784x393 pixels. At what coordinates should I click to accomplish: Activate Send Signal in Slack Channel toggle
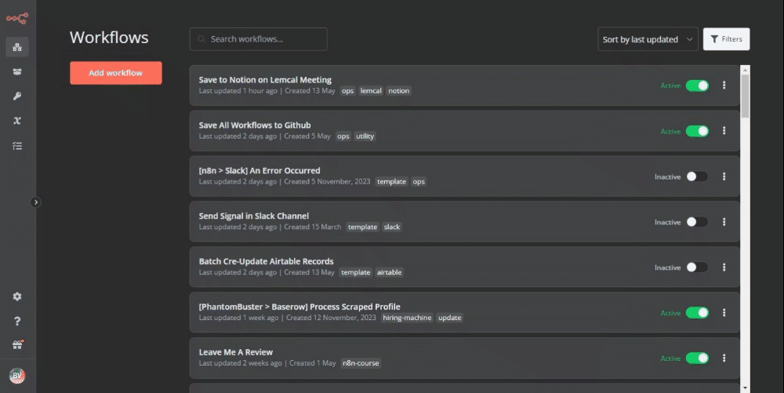pyautogui.click(x=697, y=221)
